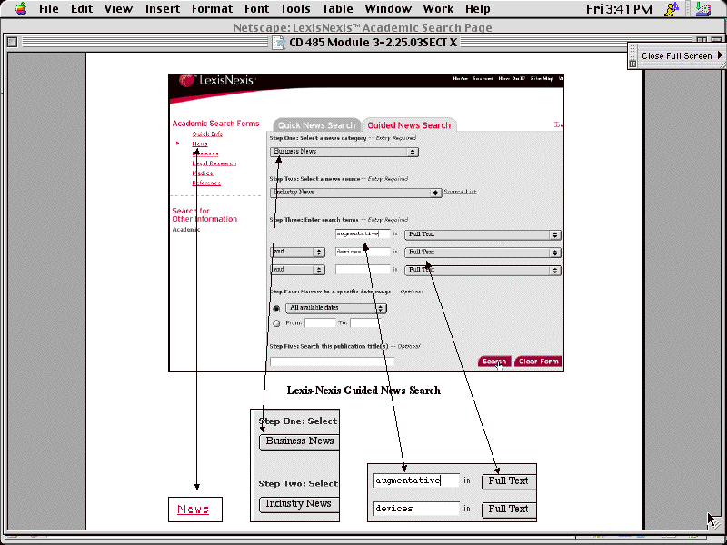727x545 pixels.
Task: Open the Quick Info link
Action: click(x=207, y=134)
